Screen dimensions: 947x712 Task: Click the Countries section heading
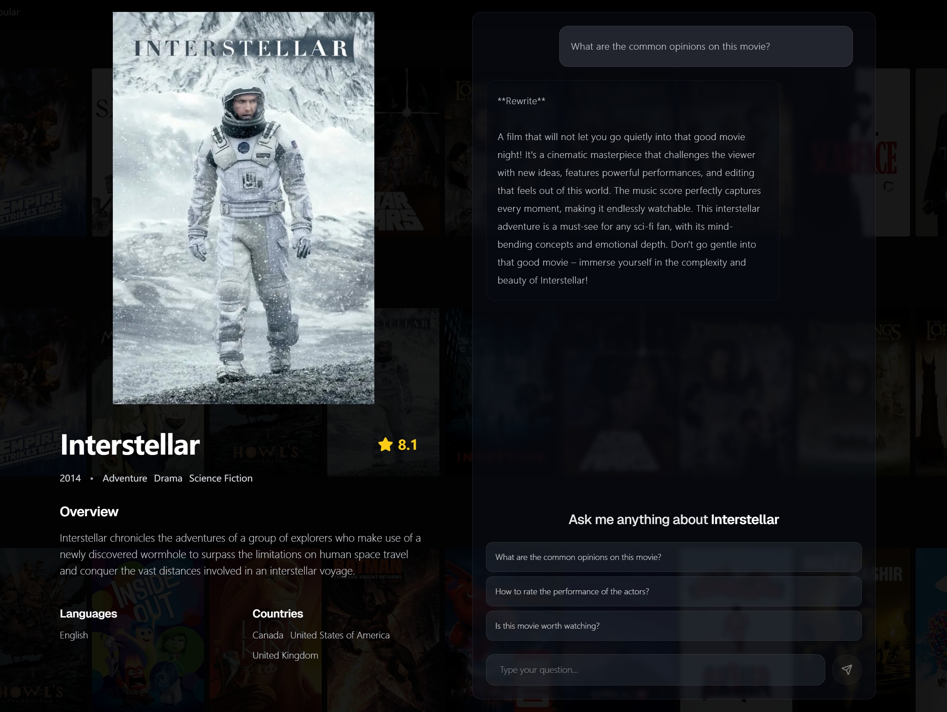(x=278, y=613)
